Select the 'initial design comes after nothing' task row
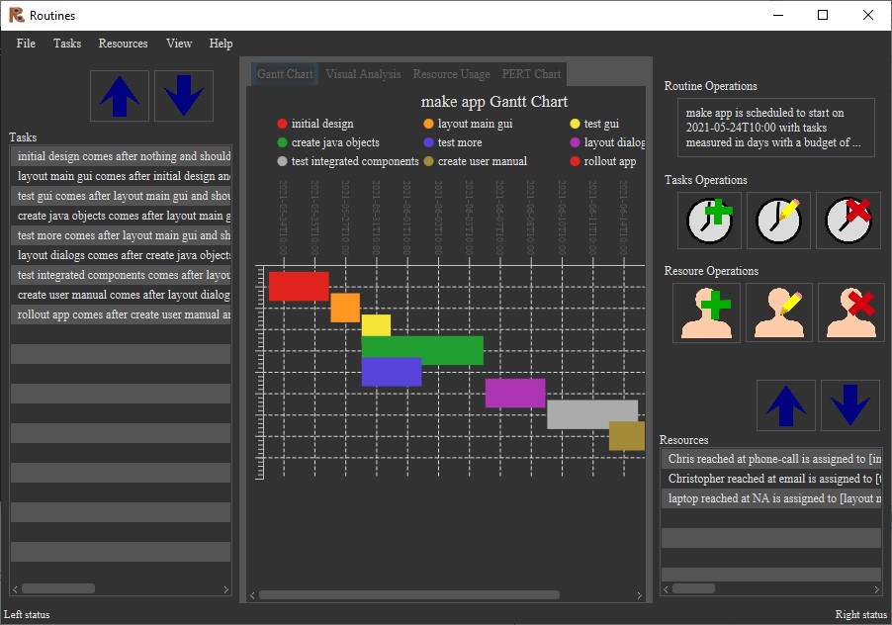The width and height of the screenshot is (892, 625). tap(121, 156)
